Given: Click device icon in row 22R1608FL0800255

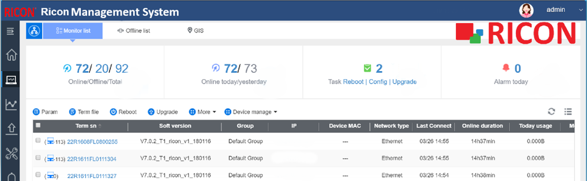Looking at the screenshot, I should [50, 141].
